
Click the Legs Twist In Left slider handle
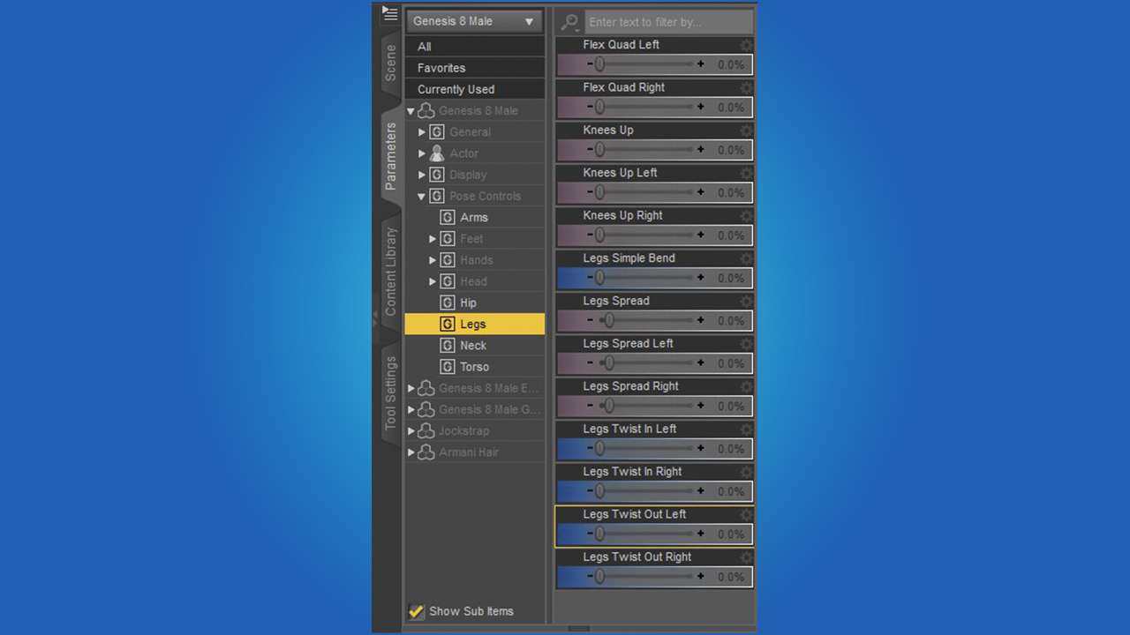click(x=599, y=448)
